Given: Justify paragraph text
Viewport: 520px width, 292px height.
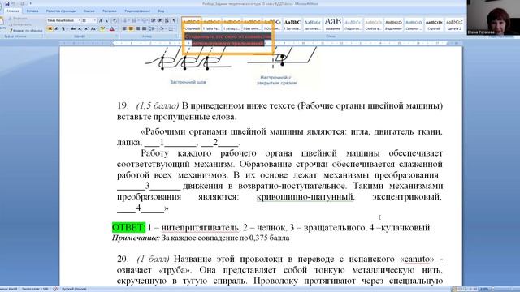Looking at the screenshot, I should click(145, 29).
